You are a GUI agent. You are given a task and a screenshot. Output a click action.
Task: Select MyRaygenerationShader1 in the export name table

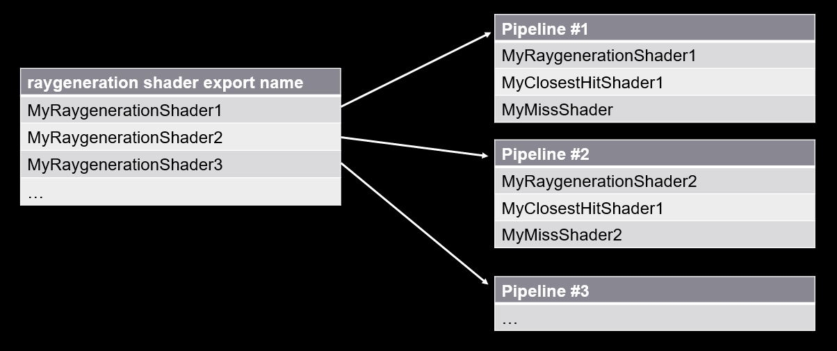point(180,110)
